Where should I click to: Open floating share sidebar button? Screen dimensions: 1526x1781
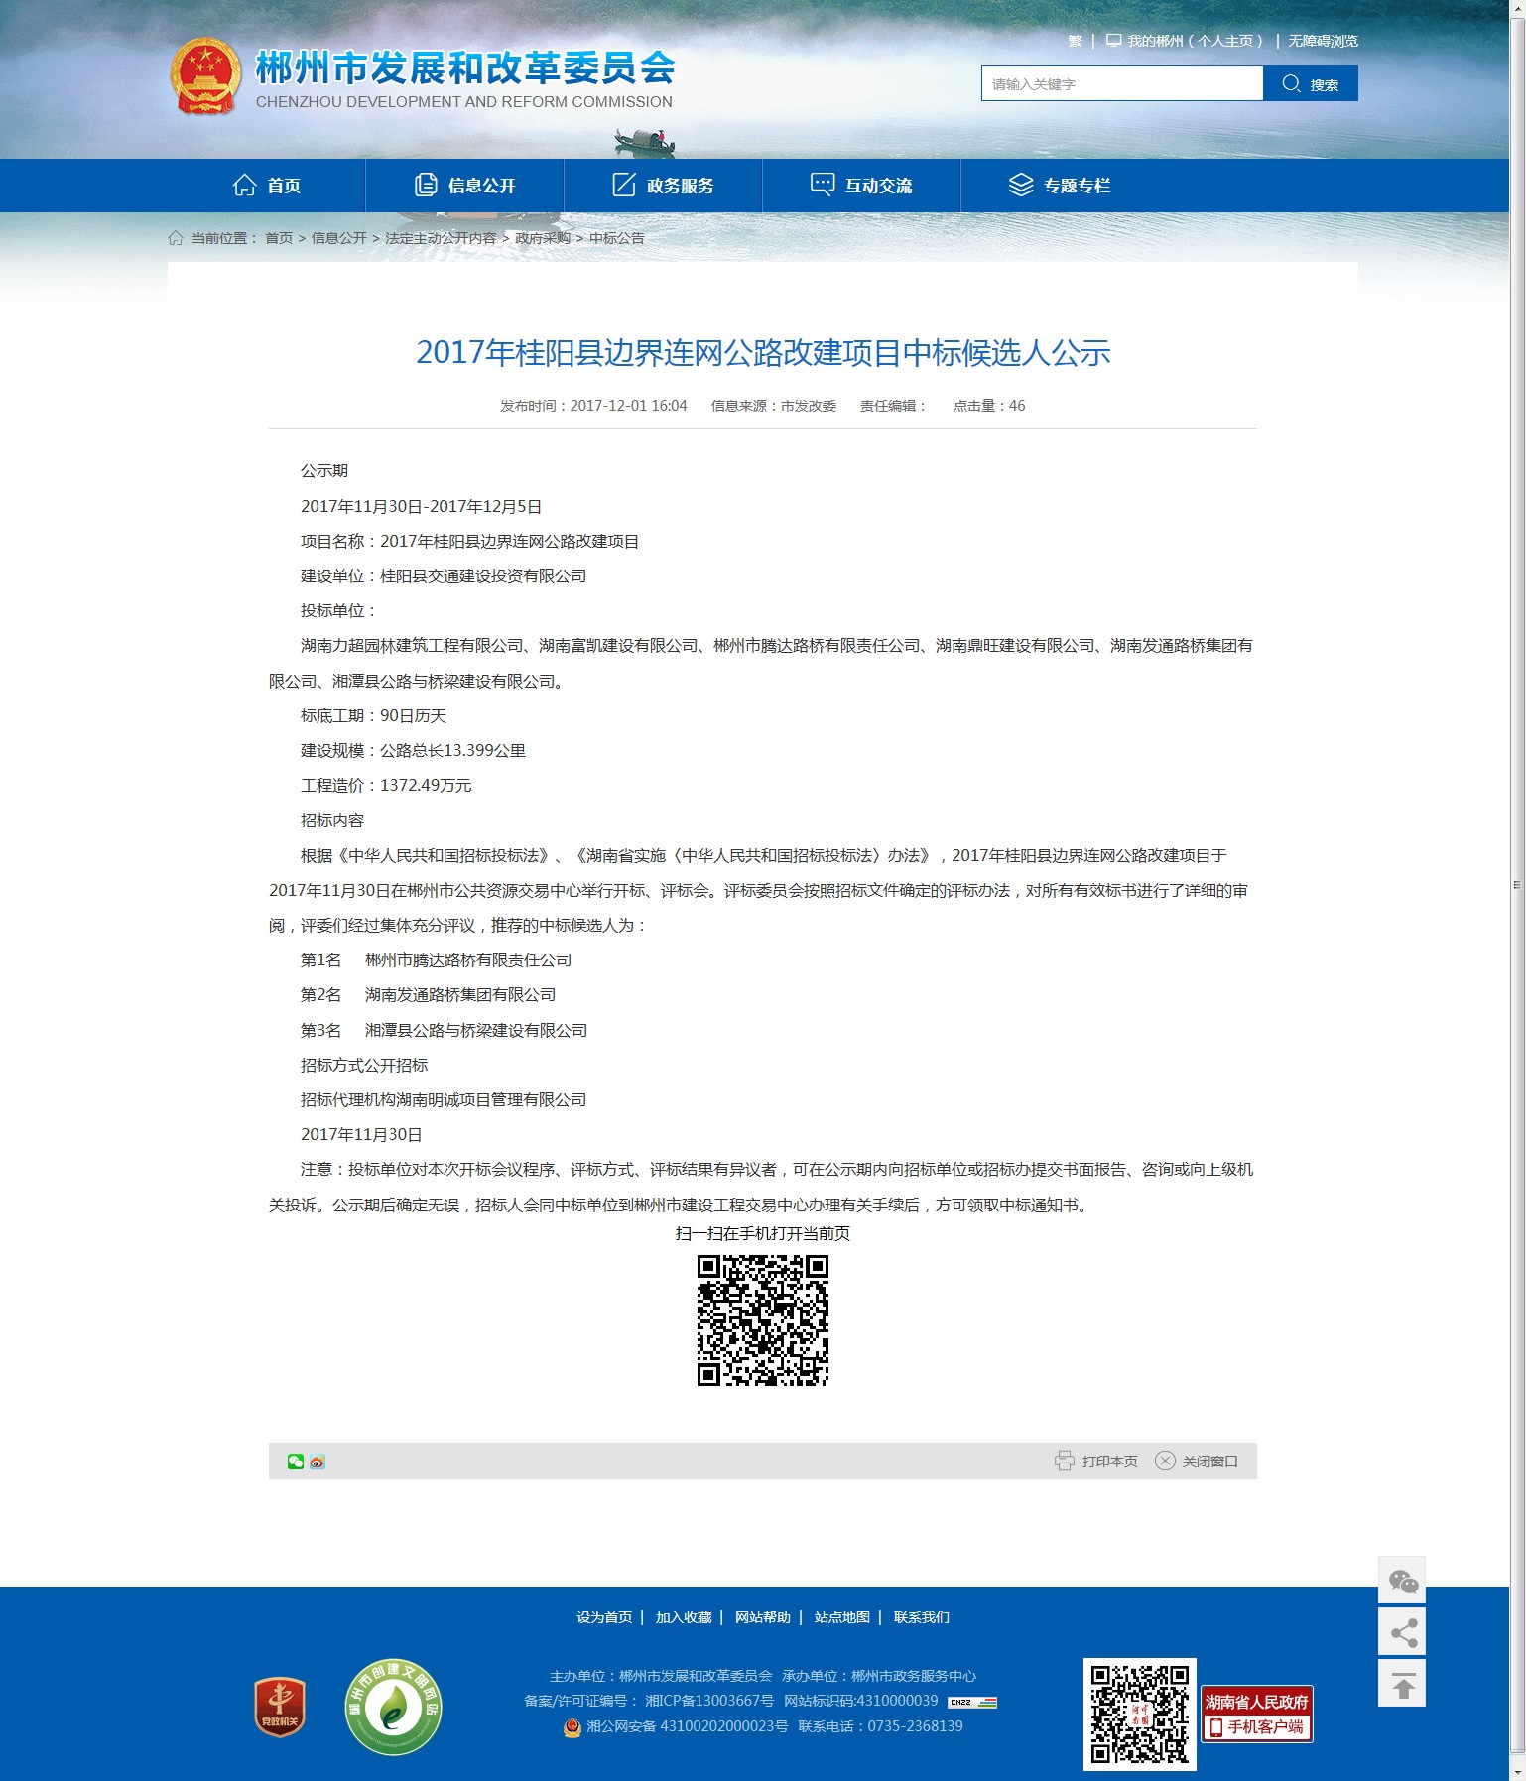tap(1402, 1632)
